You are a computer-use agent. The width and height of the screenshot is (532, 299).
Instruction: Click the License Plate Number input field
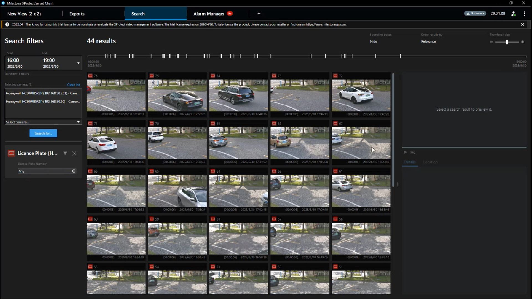[x=44, y=171]
